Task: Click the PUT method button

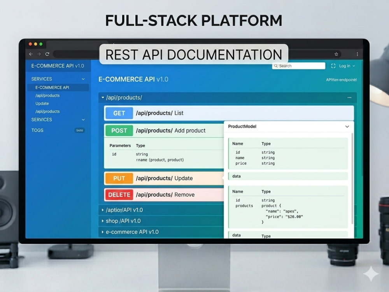Action: [119, 178]
